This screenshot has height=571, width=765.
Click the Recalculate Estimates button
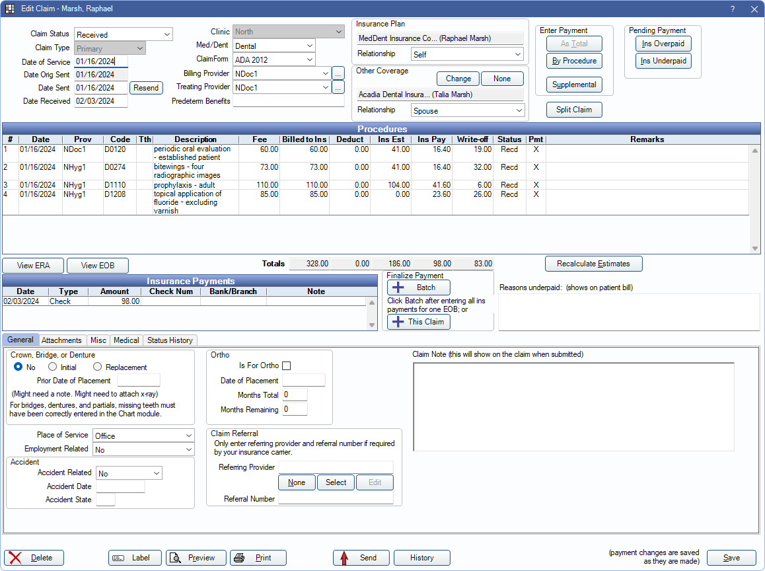pyautogui.click(x=593, y=264)
